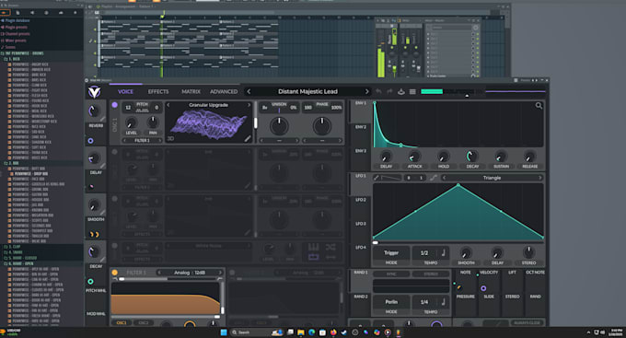Select the LFO 2 label

361,200
